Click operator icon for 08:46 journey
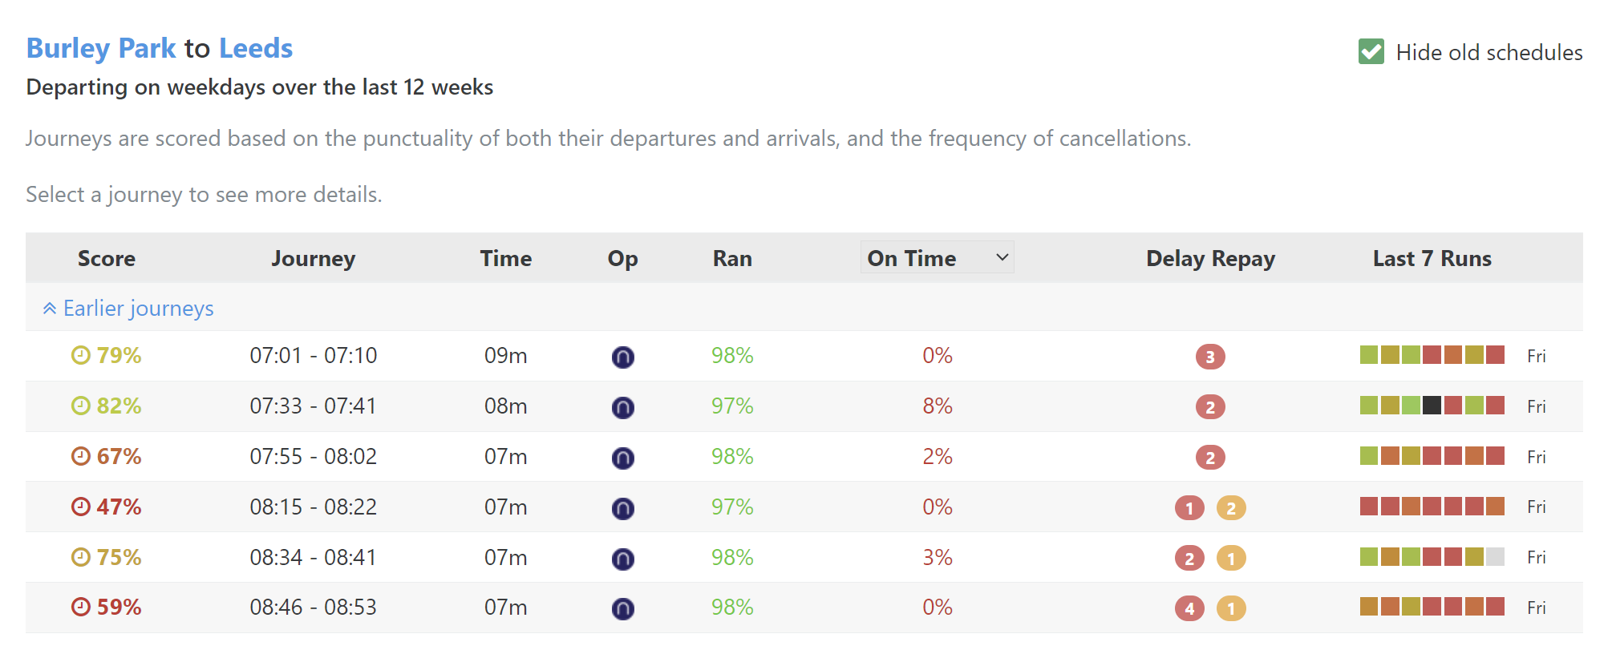The image size is (1608, 646). [x=622, y=609]
